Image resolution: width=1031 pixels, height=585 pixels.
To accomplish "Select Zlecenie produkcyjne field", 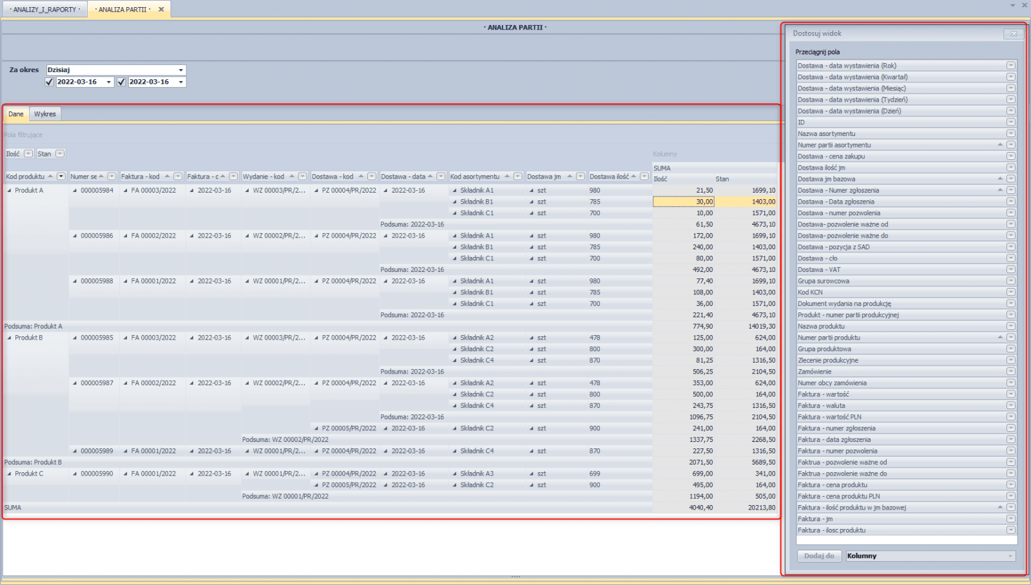I will tap(906, 360).
